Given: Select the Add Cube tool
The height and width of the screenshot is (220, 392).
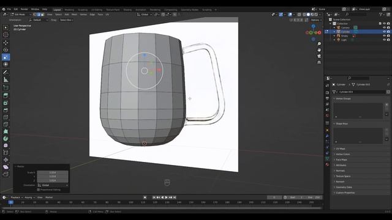Looking at the screenshot, I should click(x=6, y=87).
